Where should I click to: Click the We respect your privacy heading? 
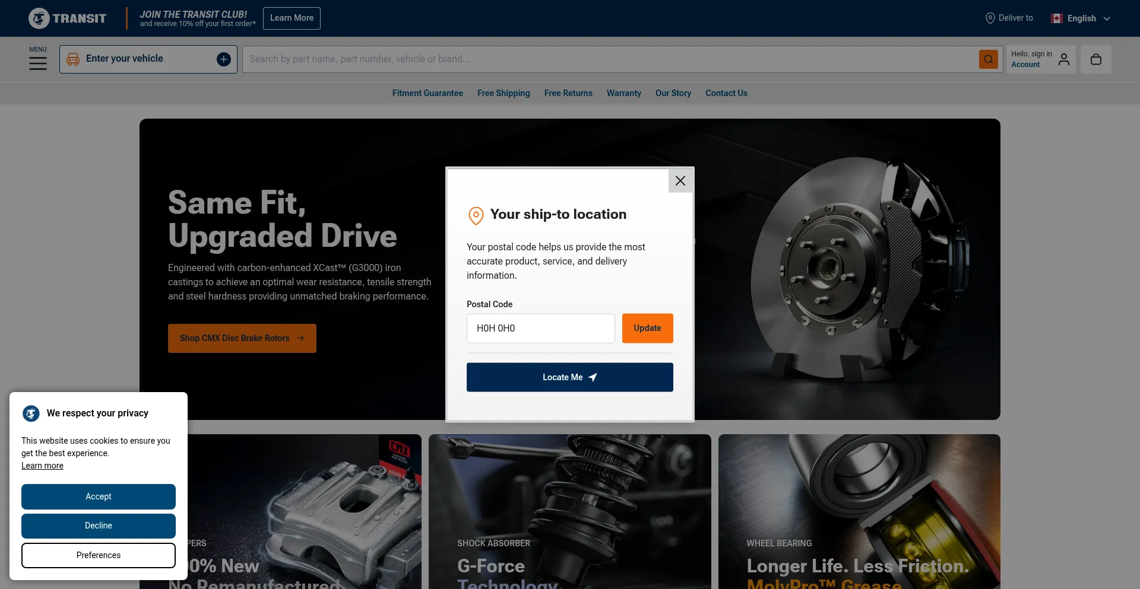click(97, 413)
